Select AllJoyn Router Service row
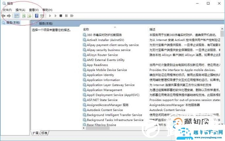Viewport: 225px width, 141px height. pos(102,55)
